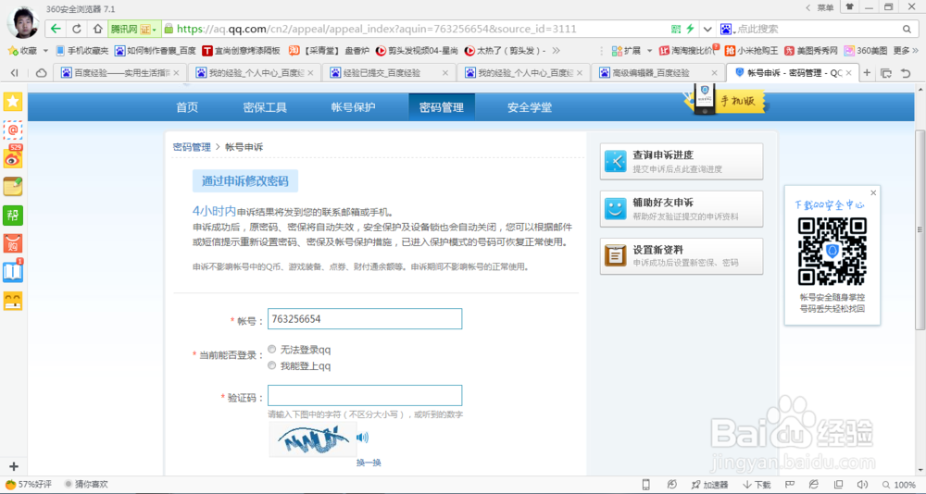Switch to the 密码管理 navigation tab

click(x=442, y=107)
